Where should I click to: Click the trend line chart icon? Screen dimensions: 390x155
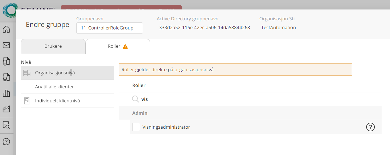click(6, 109)
